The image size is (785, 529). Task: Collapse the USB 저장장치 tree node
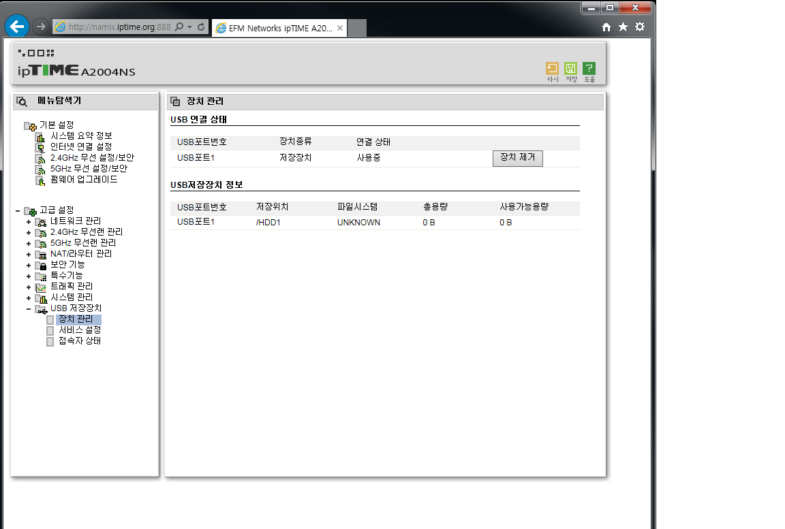(29, 309)
